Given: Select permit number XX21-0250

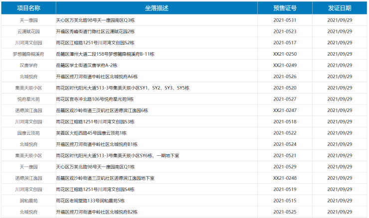Looking at the screenshot, I should (285, 54).
